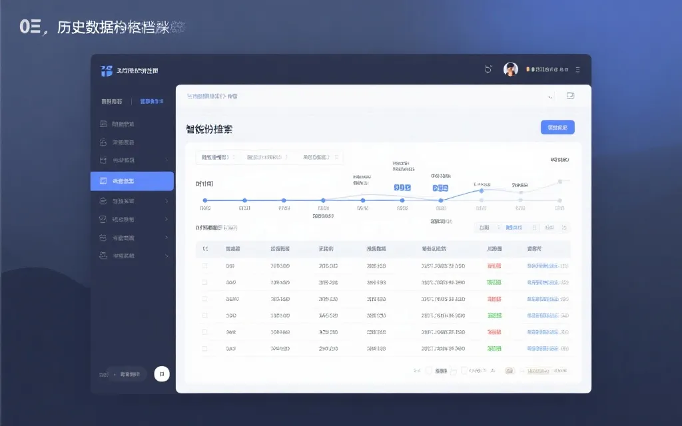Select the currently highlighted sidebar menu entry

(131, 180)
